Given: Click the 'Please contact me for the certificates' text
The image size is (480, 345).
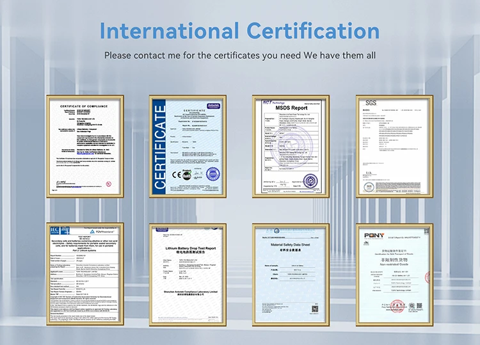Looking at the screenshot, I should point(240,55).
